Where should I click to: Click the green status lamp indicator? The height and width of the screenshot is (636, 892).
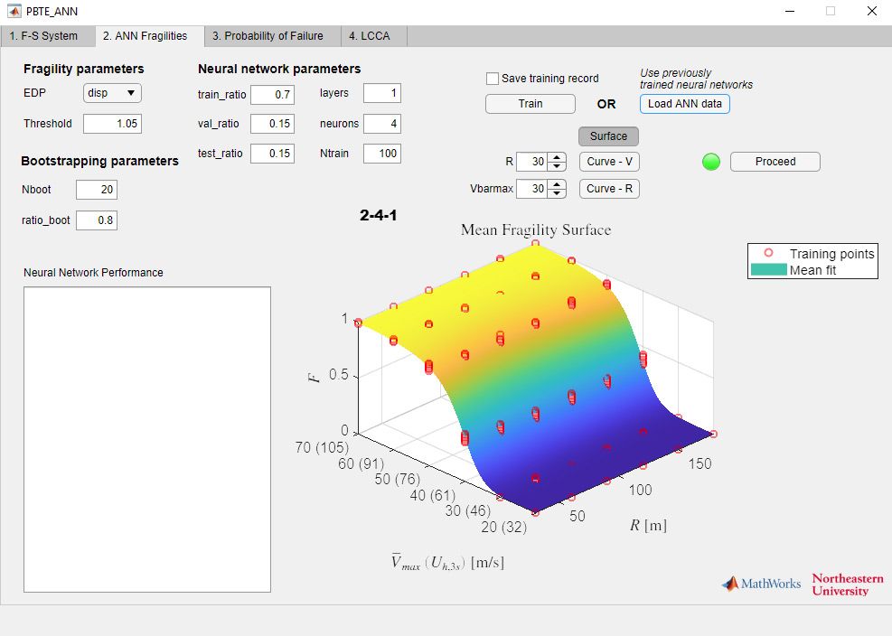711,162
